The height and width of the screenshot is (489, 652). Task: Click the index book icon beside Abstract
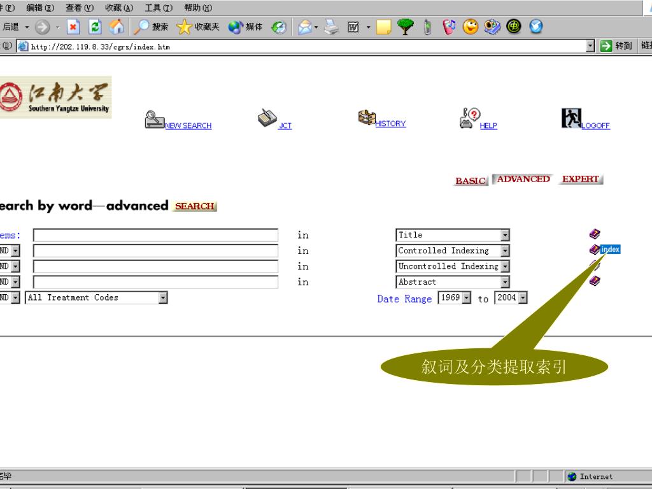[x=595, y=281]
